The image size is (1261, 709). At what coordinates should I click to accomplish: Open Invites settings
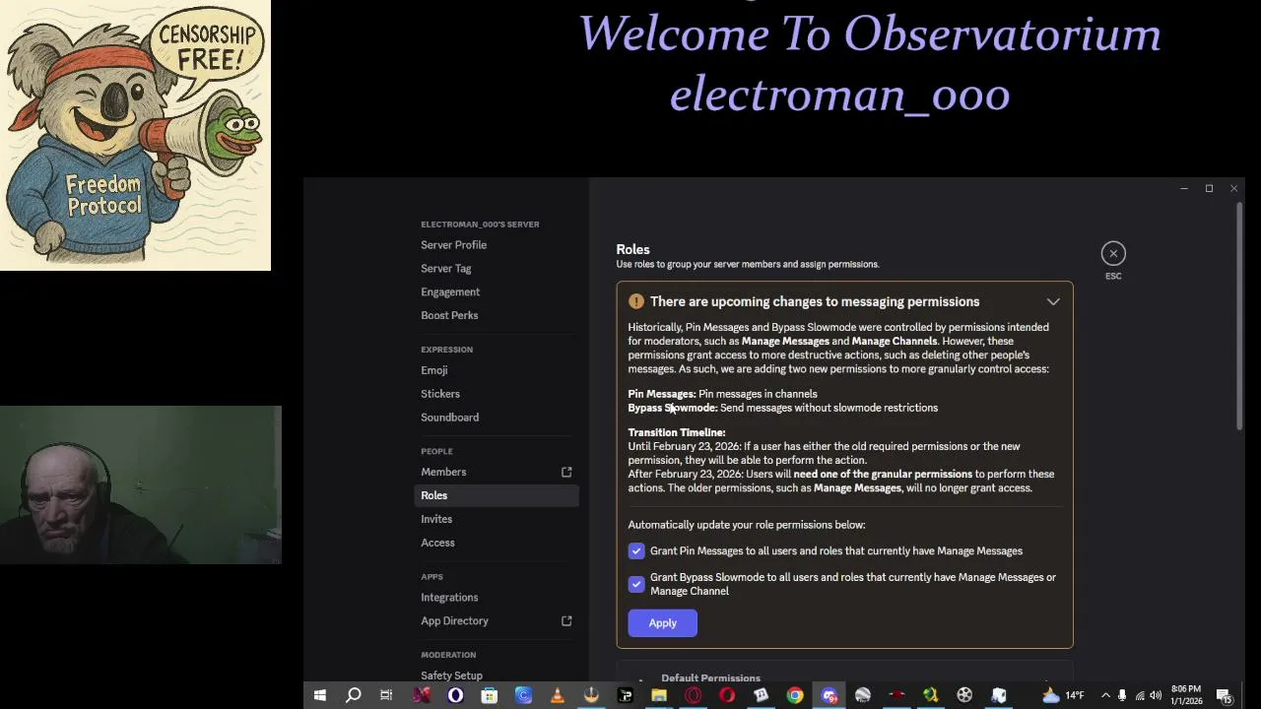436,519
